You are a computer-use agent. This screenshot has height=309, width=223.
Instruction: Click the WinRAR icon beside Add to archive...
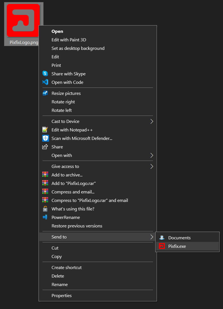45,175
